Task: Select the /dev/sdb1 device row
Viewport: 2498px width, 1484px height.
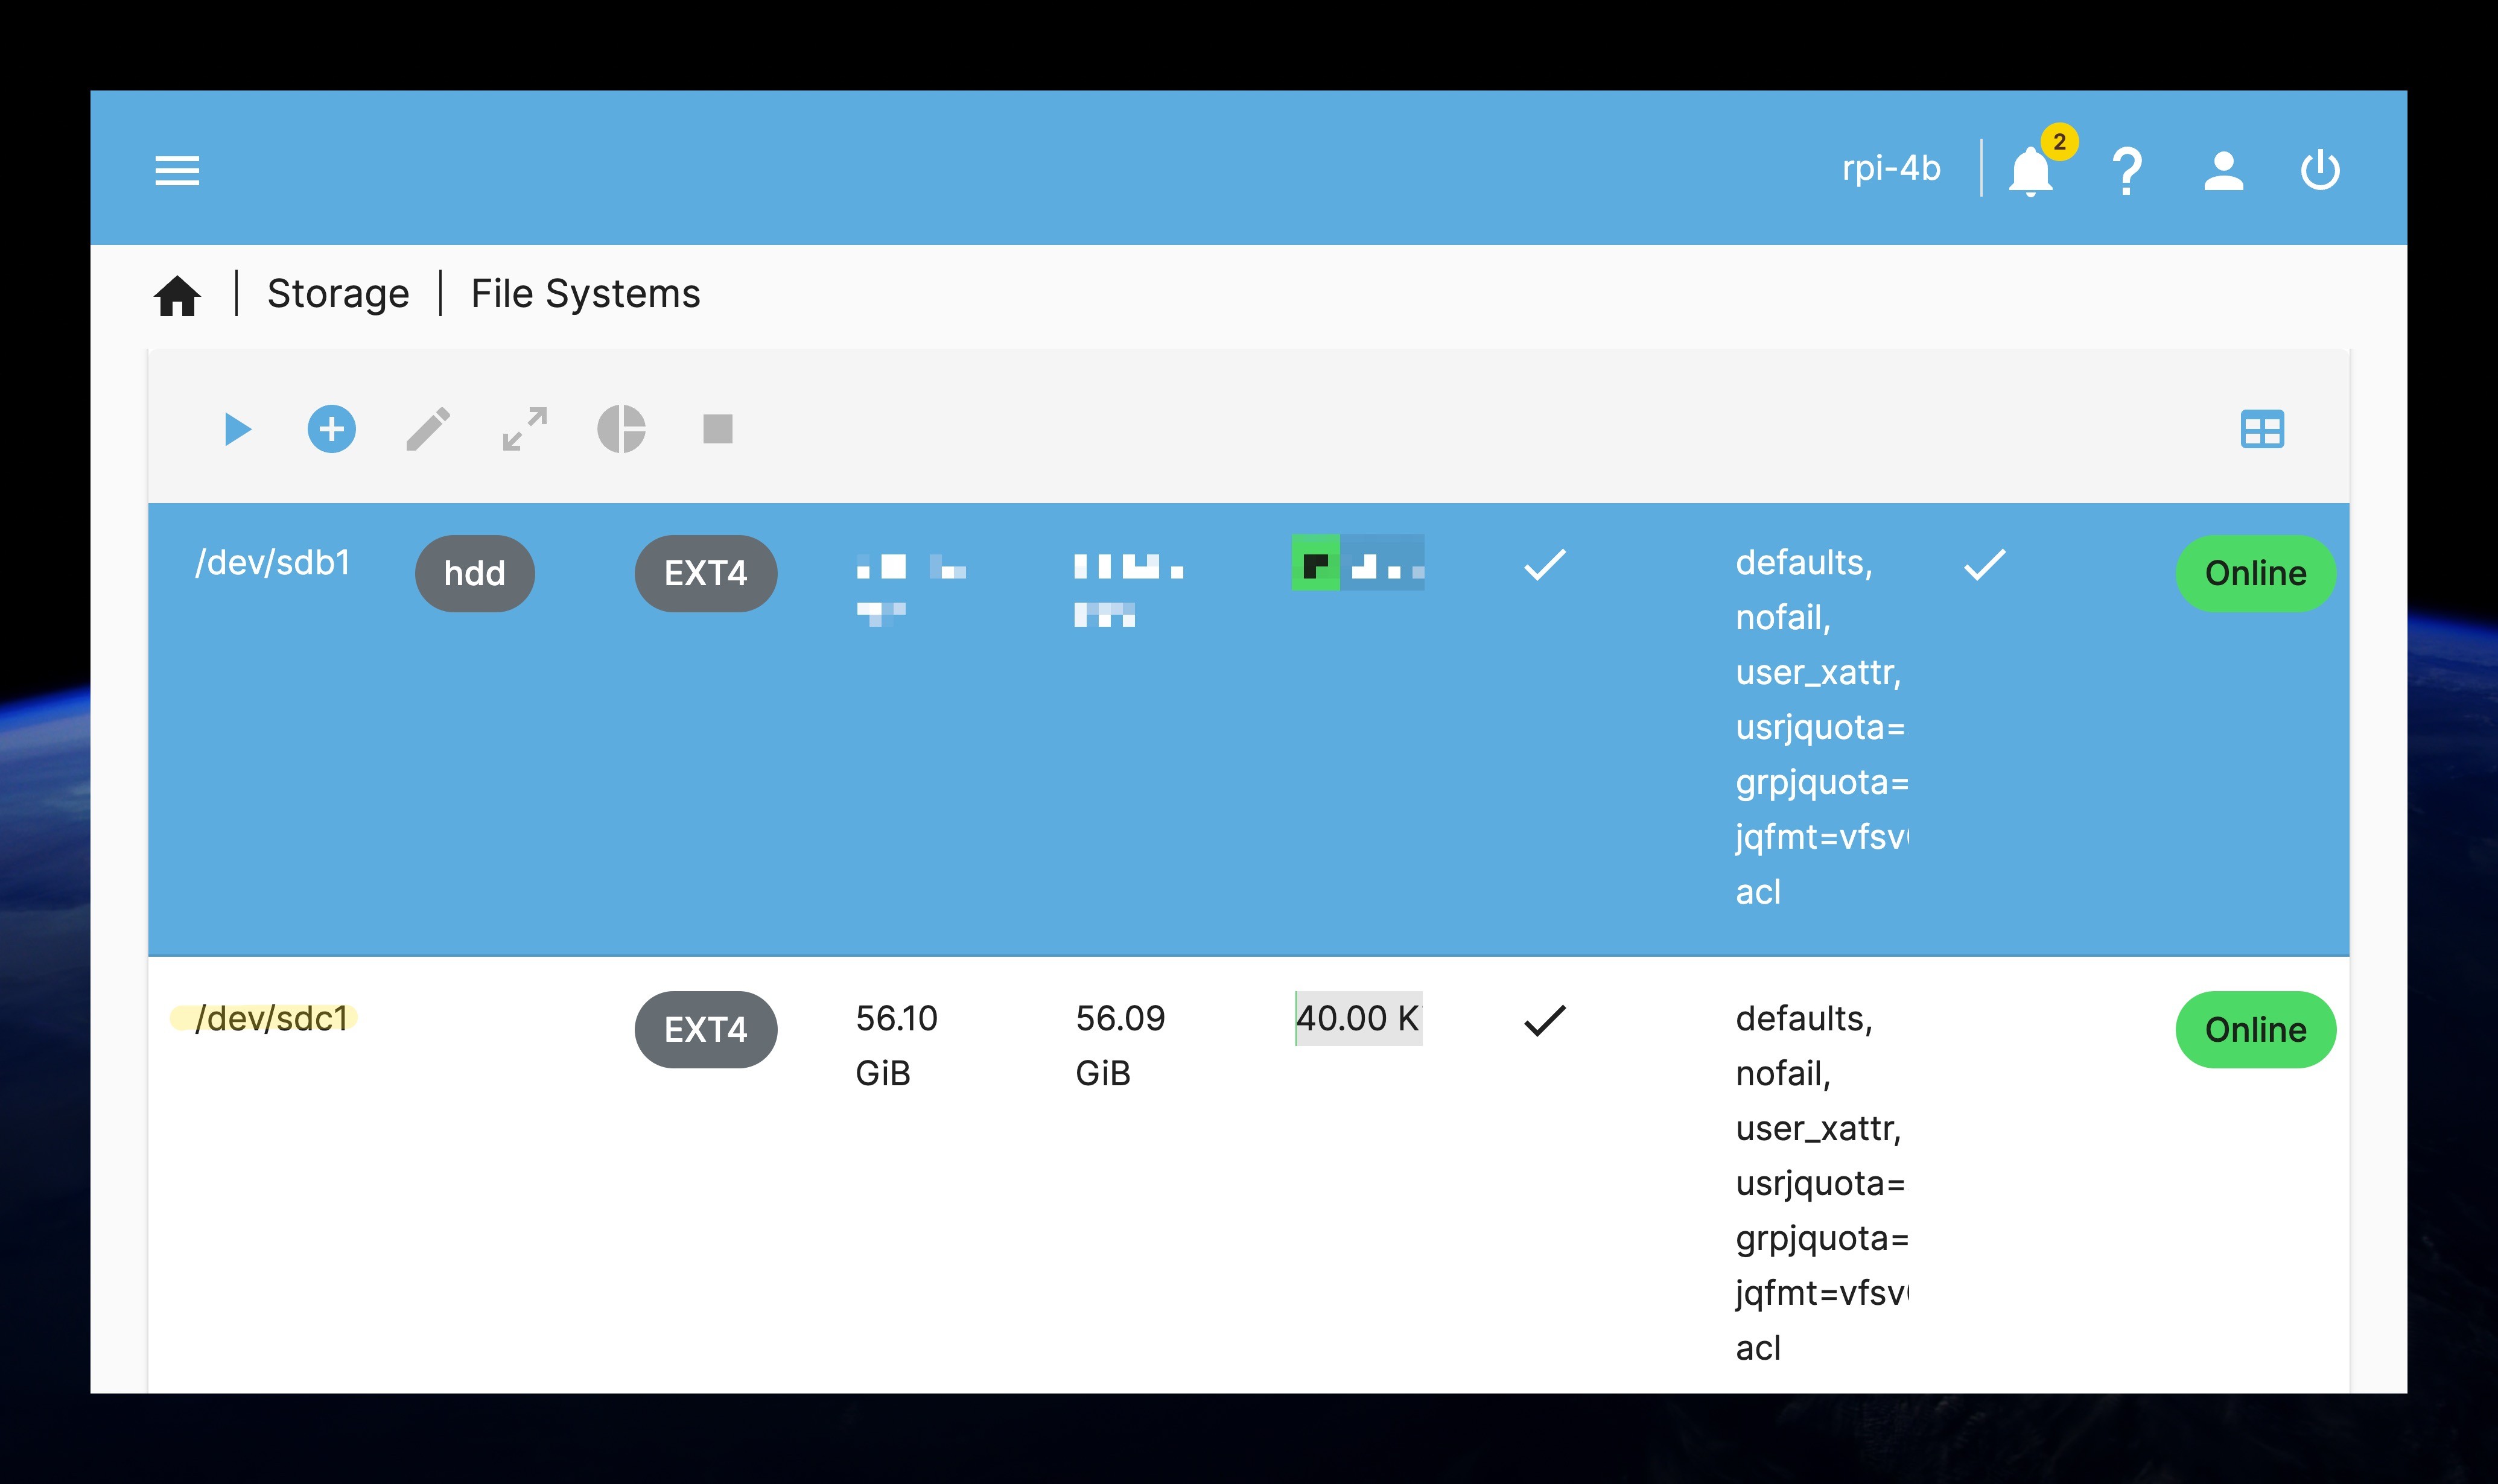Action: pos(1248,729)
